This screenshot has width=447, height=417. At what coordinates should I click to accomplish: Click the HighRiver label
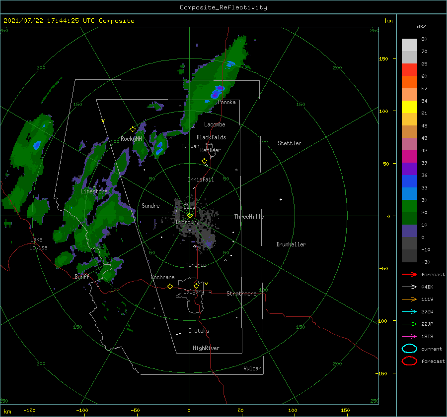click(206, 348)
